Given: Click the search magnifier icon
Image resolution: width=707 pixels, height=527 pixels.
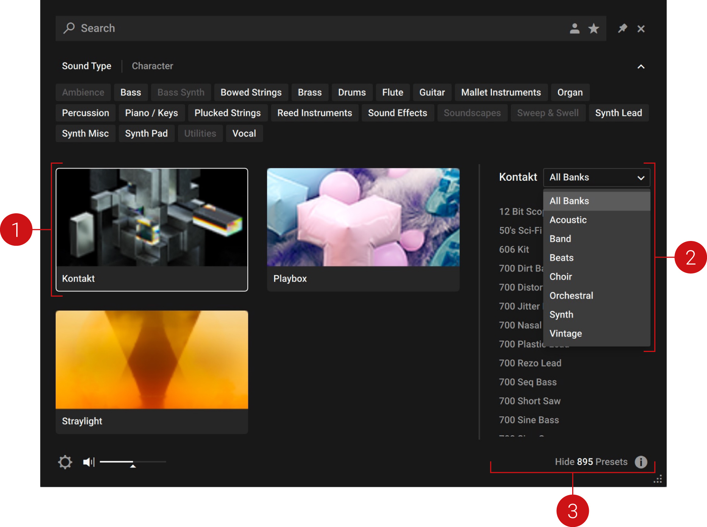Looking at the screenshot, I should pos(69,28).
